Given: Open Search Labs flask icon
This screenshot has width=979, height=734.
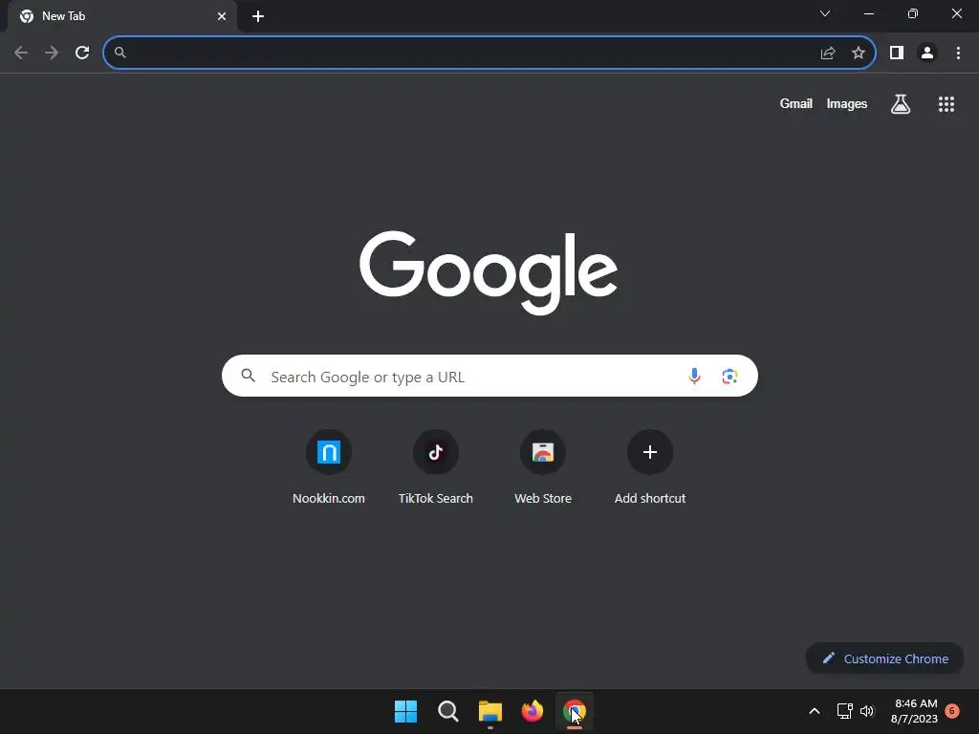Looking at the screenshot, I should coord(901,103).
